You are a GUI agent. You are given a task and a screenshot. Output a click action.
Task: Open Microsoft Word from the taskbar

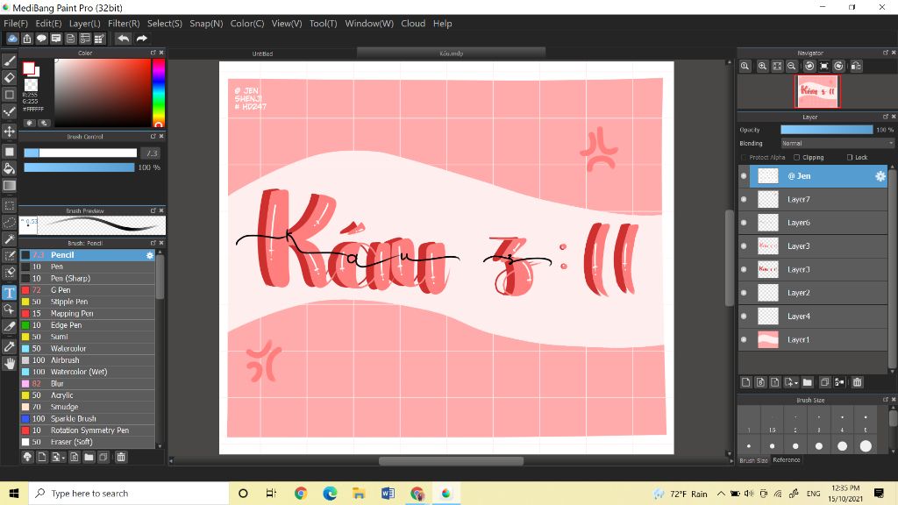click(388, 494)
